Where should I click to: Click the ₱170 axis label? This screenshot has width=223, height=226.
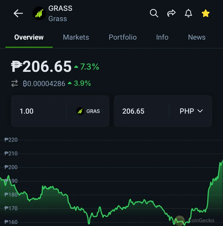tap(11, 208)
